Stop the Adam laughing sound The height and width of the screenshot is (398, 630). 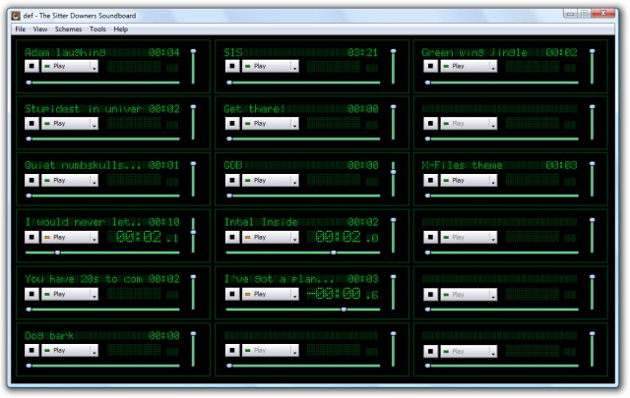31,66
